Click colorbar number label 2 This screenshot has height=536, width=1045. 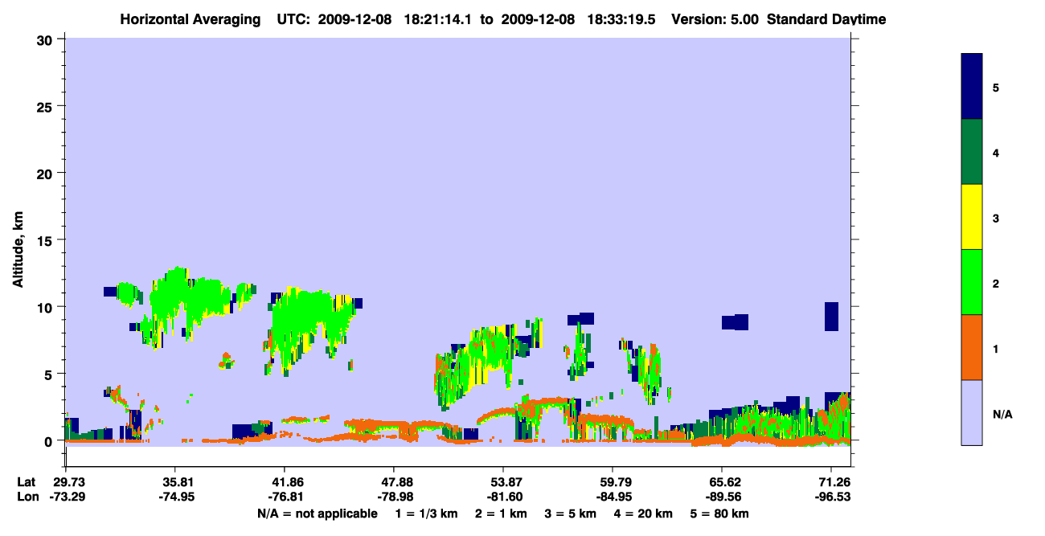tap(996, 283)
